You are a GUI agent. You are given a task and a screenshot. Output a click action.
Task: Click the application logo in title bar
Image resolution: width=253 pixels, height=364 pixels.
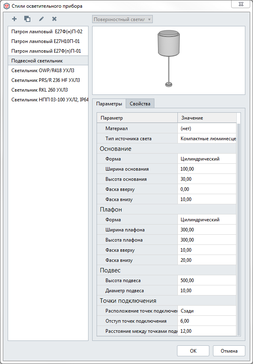6,6
